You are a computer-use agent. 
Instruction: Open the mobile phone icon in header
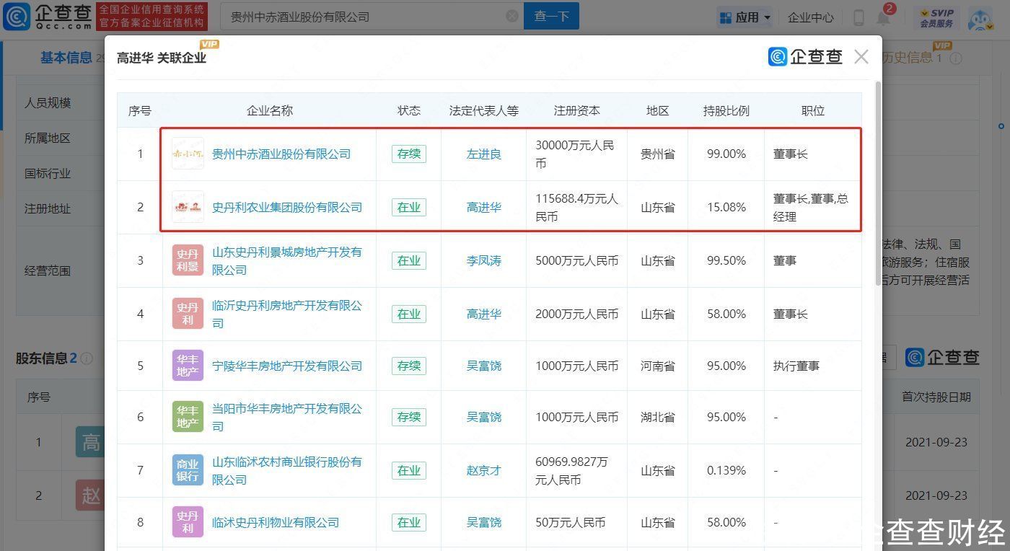point(858,17)
